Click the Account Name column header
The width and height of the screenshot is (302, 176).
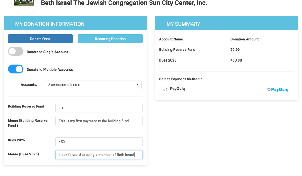click(x=171, y=39)
